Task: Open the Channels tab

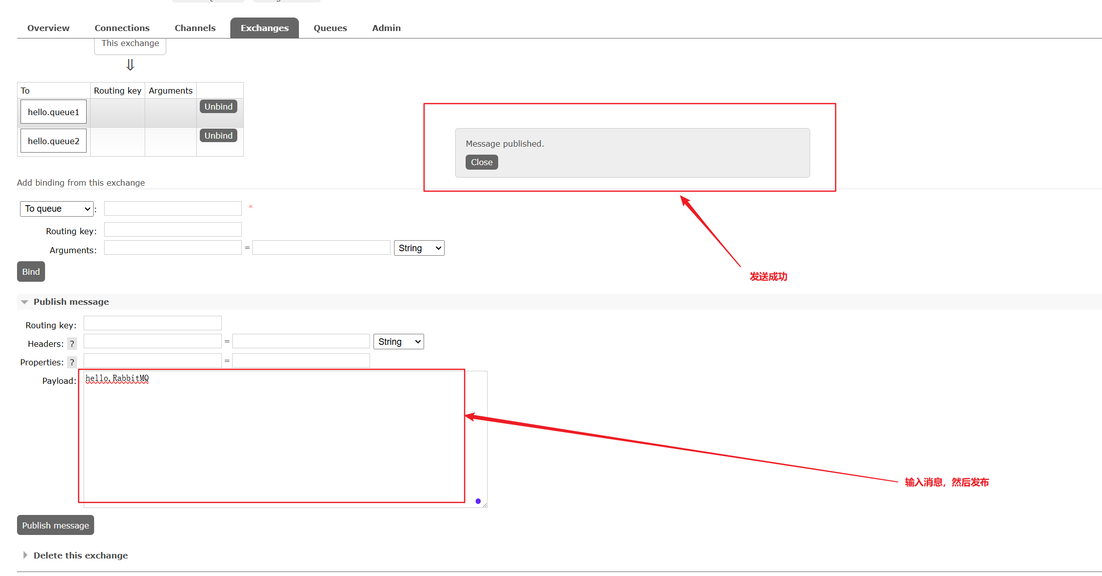Action: pyautogui.click(x=195, y=28)
